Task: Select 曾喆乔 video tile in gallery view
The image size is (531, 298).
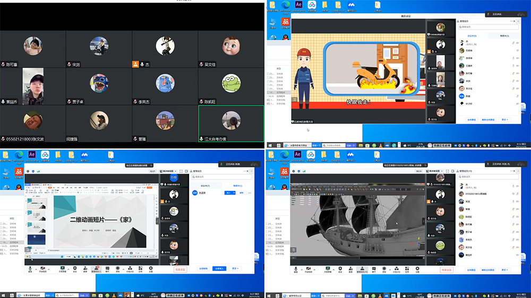Action: (x=33, y=86)
